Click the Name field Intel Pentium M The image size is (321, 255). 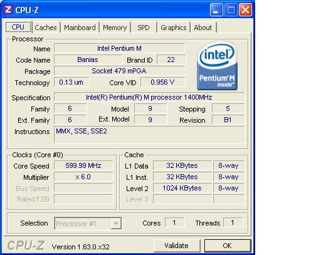(120, 48)
